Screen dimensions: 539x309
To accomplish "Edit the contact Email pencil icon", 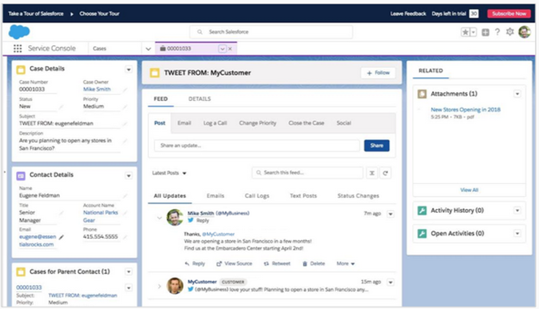I will coord(62,237).
